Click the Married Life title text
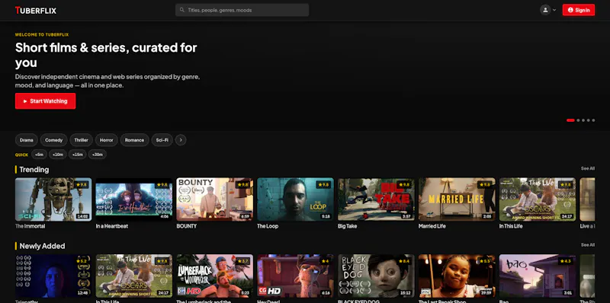610x303 pixels. (x=432, y=226)
